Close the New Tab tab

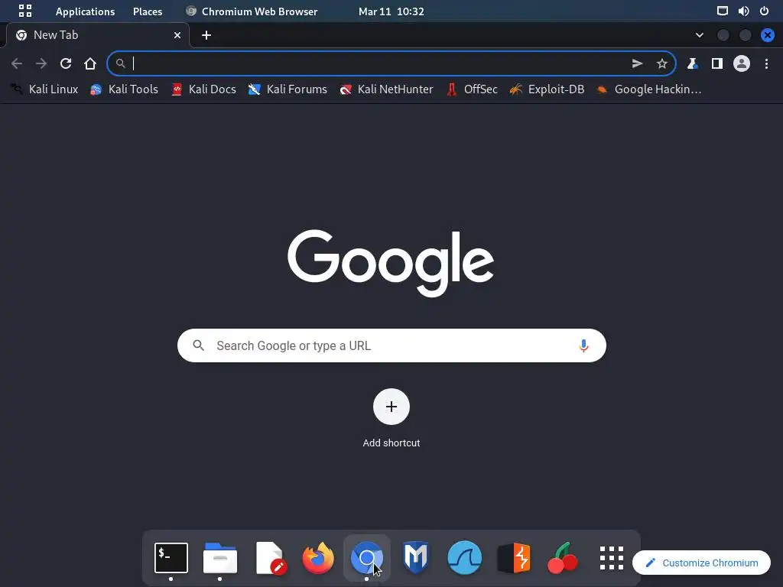tap(177, 35)
